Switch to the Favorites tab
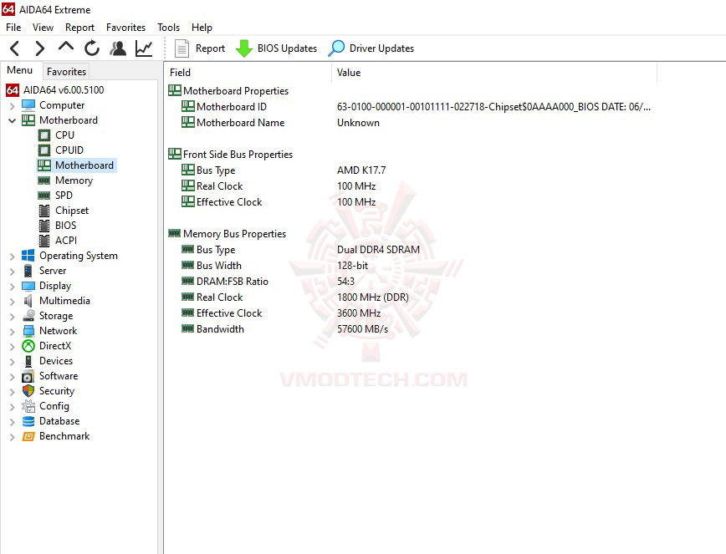 pos(66,72)
